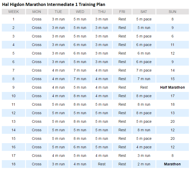This screenshot has width=191, height=170.
Task: Click the WEEK column header
Action: click(13, 12)
